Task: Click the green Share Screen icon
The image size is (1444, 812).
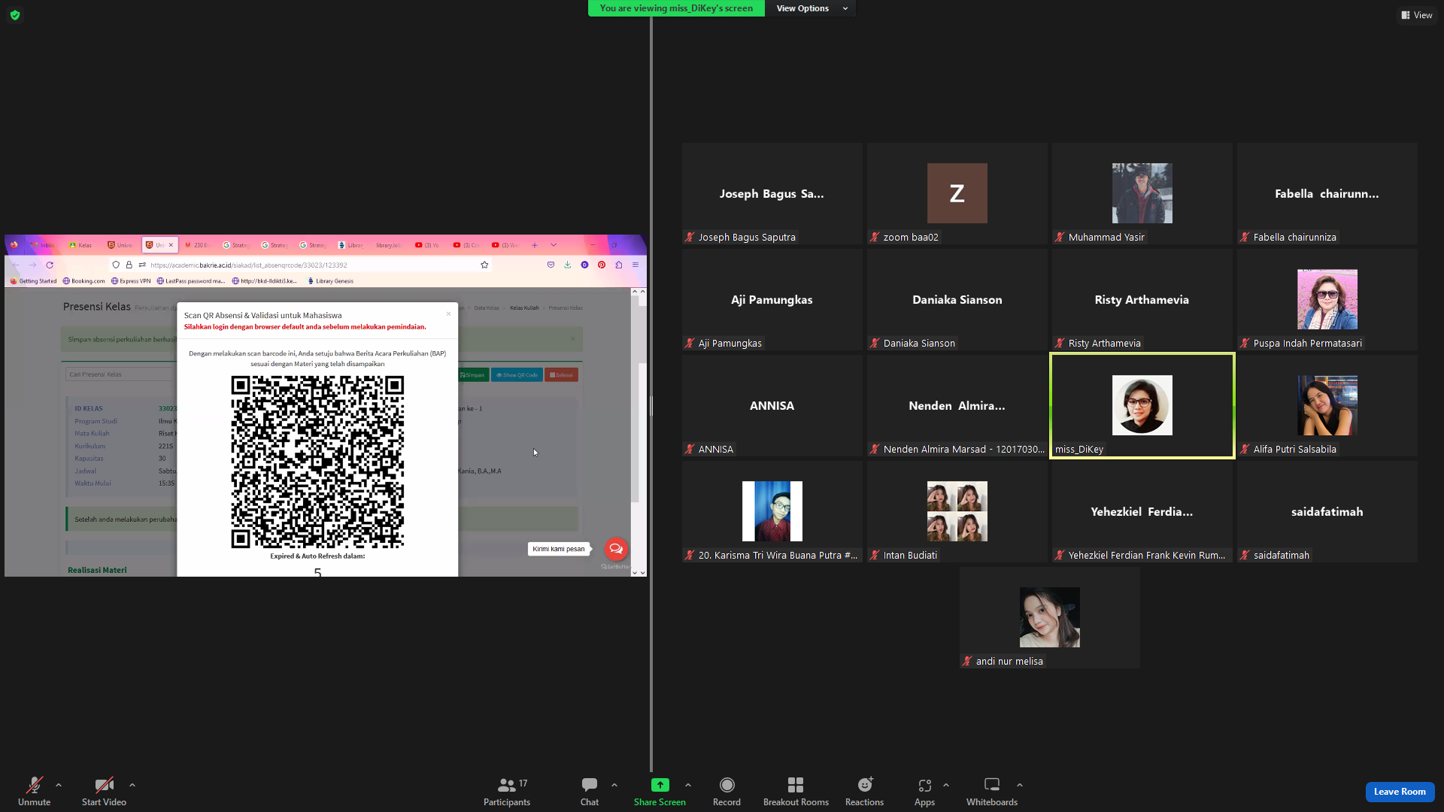Action: [x=660, y=785]
